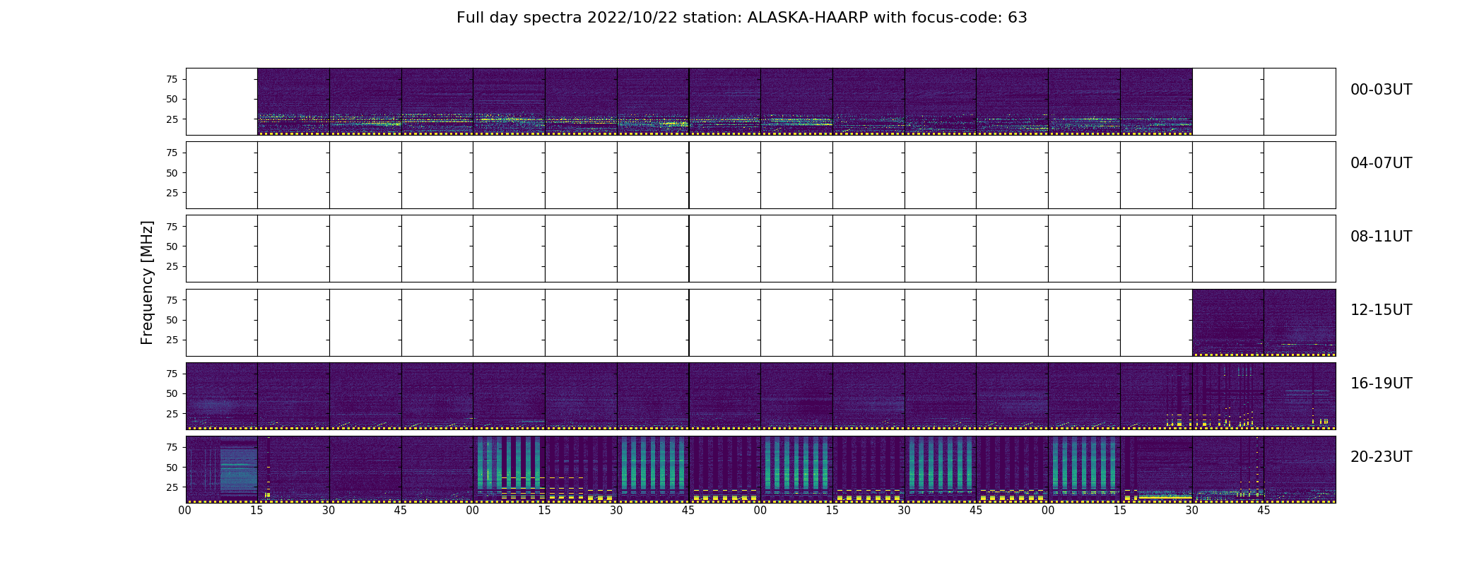Click the spectrogram data in the 12-15UT row
This screenshot has height=565, width=1484.
pyautogui.click(x=1264, y=323)
